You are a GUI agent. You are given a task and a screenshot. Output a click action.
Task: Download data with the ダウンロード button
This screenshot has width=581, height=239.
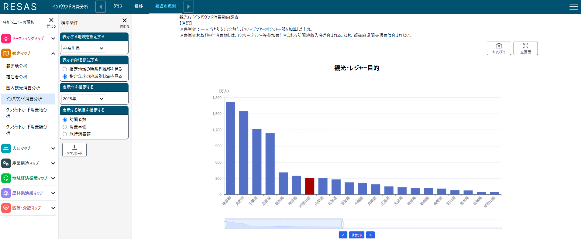(74, 150)
